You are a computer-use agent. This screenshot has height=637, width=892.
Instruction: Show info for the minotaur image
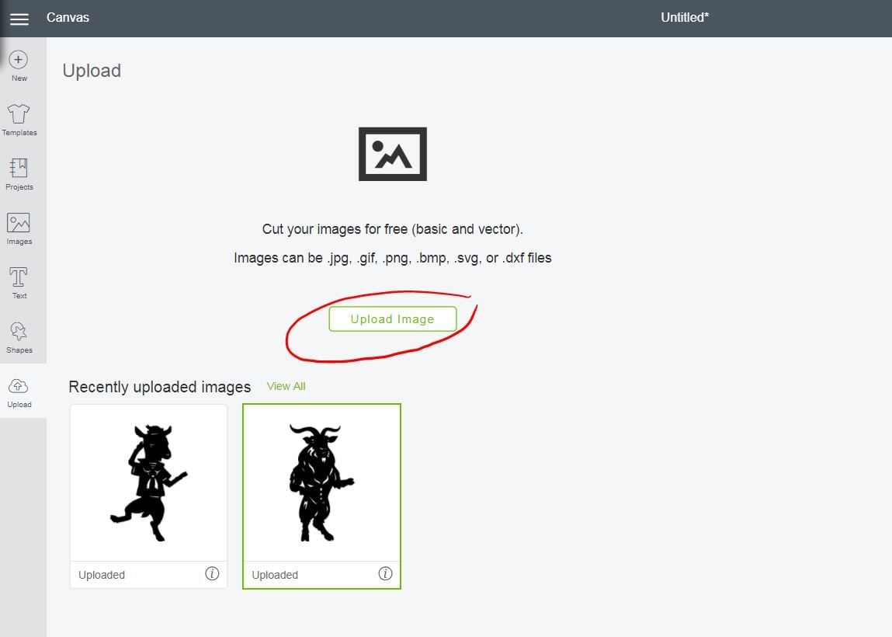point(385,574)
